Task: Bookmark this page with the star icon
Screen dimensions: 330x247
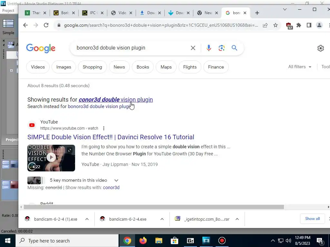Action: pos(276,25)
